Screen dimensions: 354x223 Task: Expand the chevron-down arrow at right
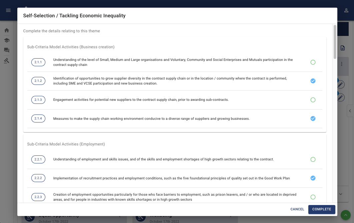pyautogui.click(x=341, y=194)
